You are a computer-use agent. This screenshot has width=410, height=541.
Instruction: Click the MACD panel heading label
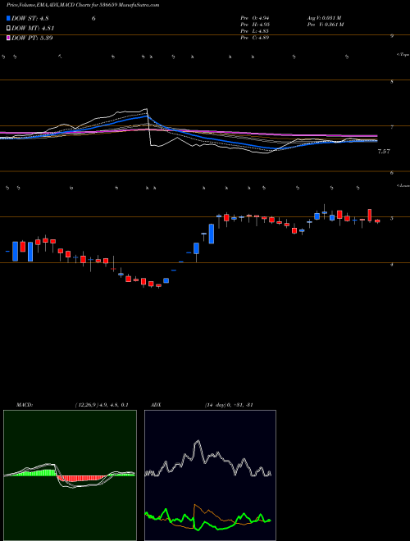24,405
